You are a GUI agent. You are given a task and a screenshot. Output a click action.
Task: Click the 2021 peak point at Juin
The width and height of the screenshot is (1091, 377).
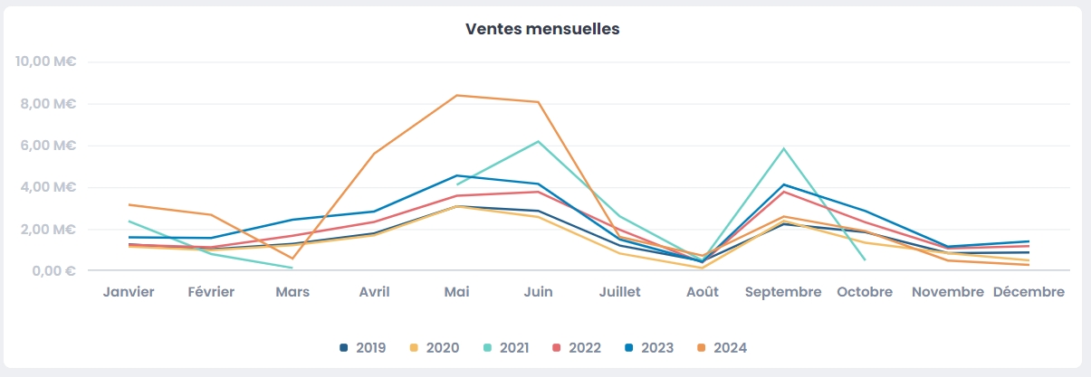point(538,141)
